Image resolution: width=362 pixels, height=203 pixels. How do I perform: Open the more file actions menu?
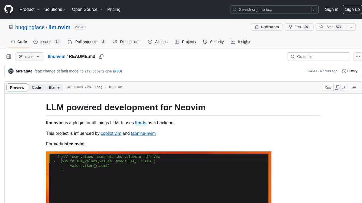click(x=358, y=57)
